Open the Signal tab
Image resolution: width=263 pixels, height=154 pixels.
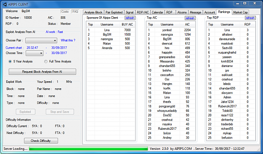tap(130, 13)
